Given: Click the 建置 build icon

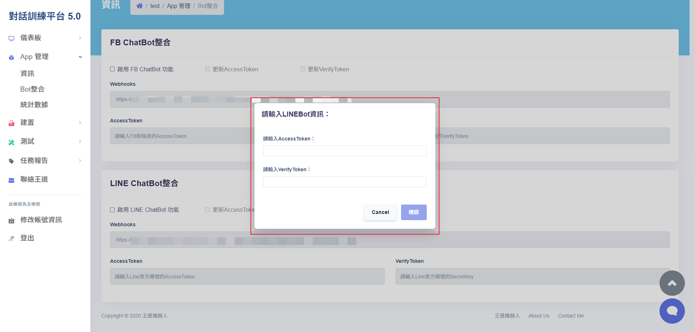Looking at the screenshot, I should click(x=12, y=123).
